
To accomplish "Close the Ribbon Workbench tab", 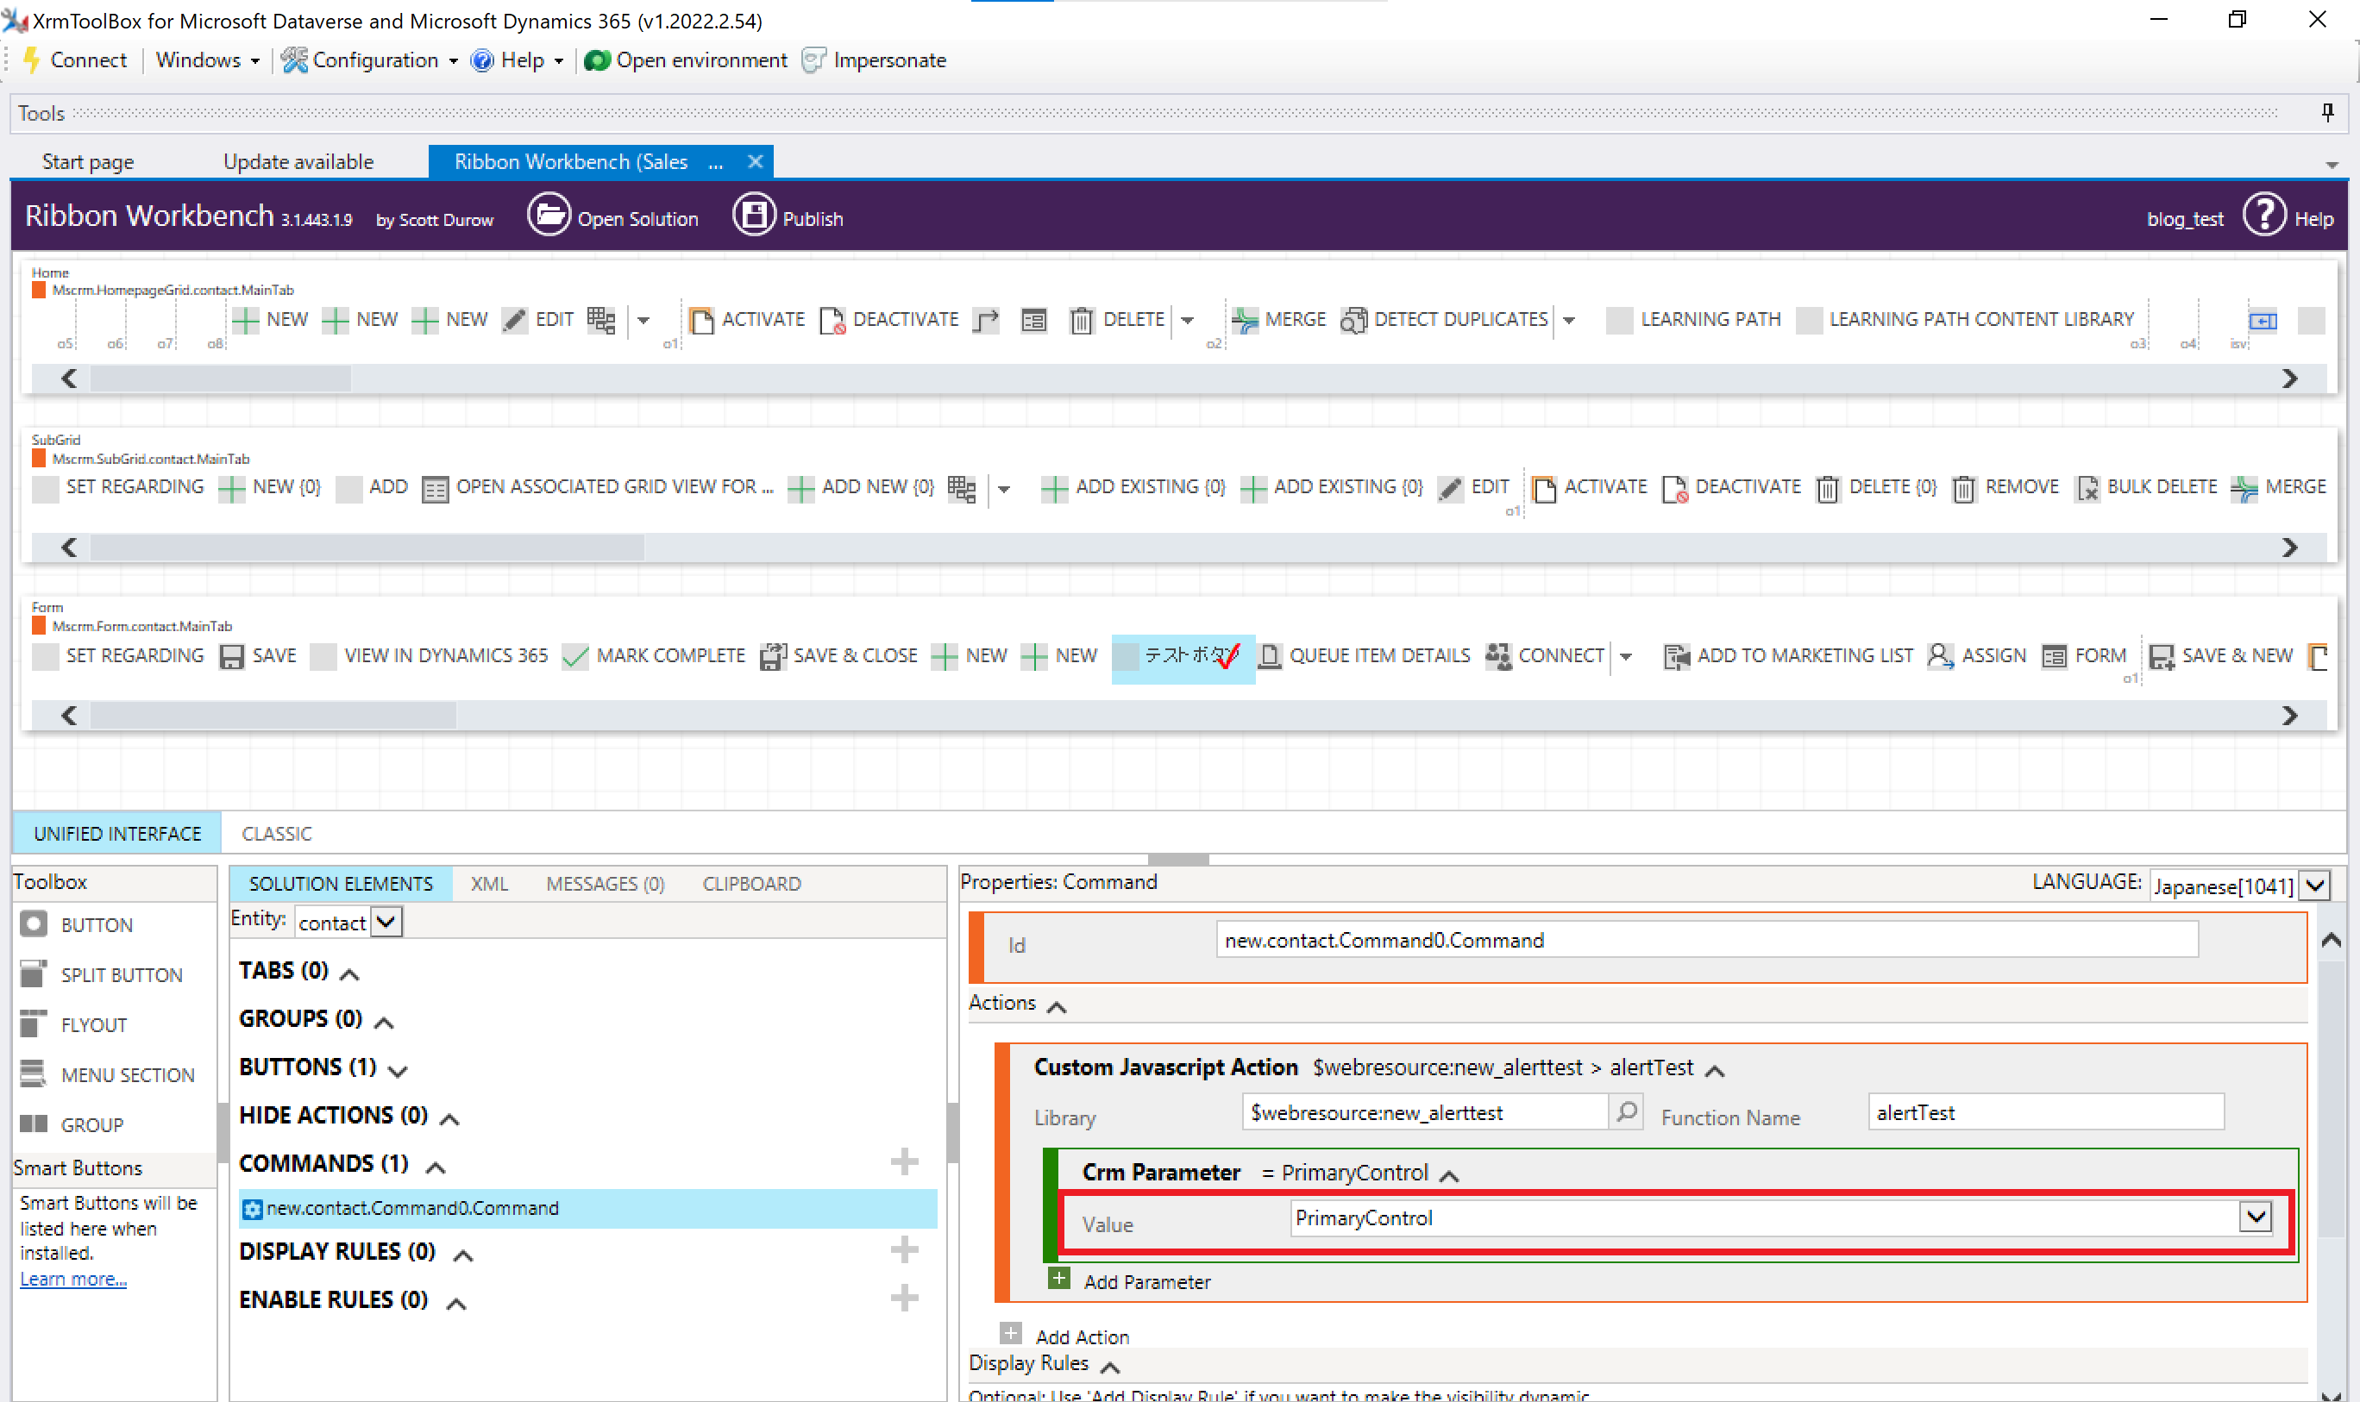I will (x=754, y=161).
